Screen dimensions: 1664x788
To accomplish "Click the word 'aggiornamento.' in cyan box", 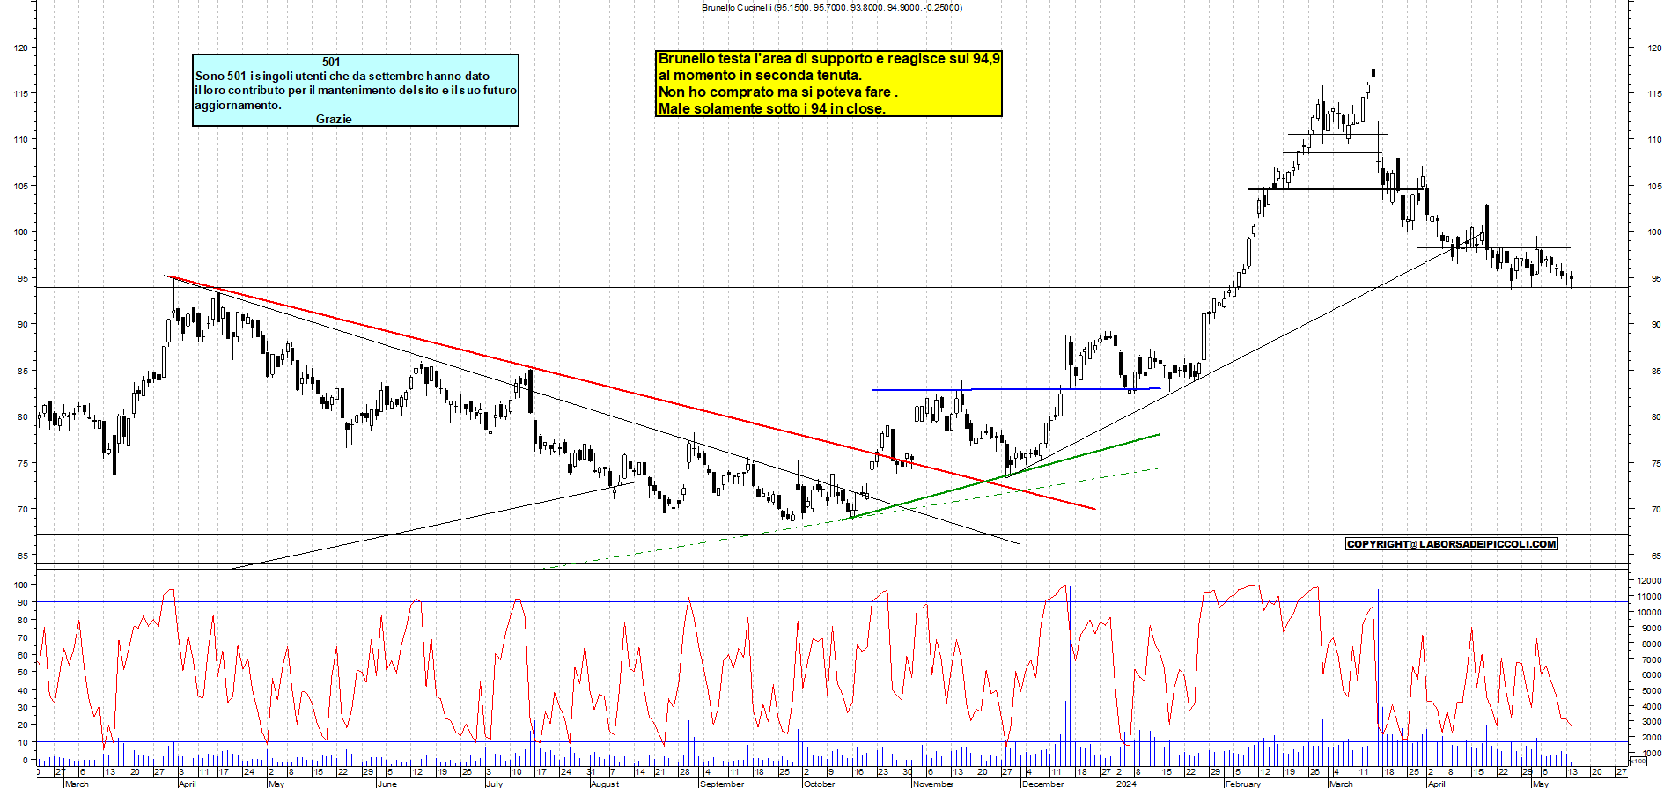I will 238,105.
